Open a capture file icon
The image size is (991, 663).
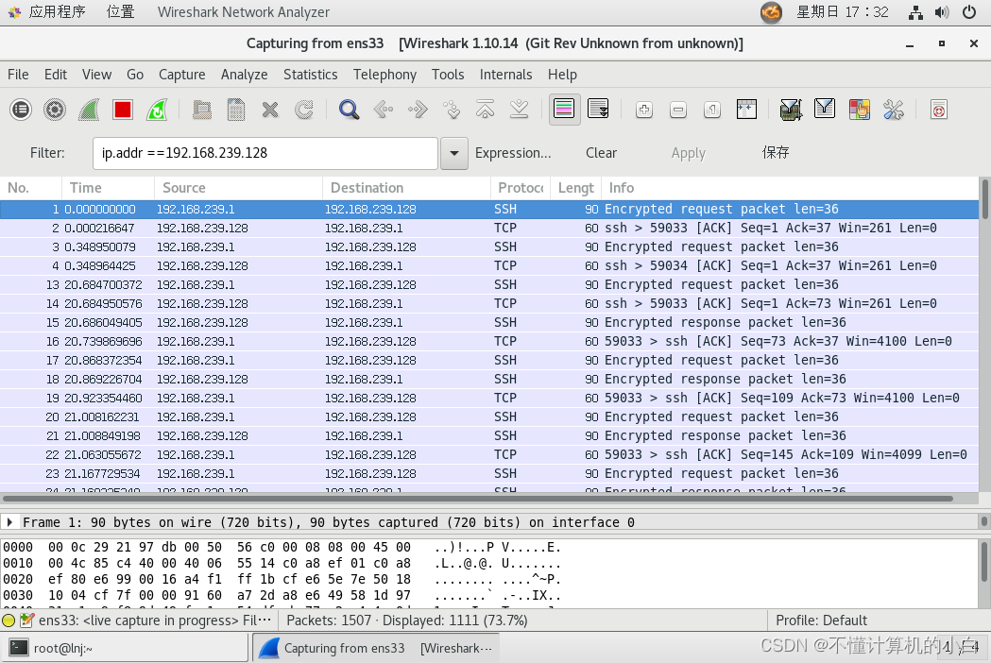[x=201, y=110]
